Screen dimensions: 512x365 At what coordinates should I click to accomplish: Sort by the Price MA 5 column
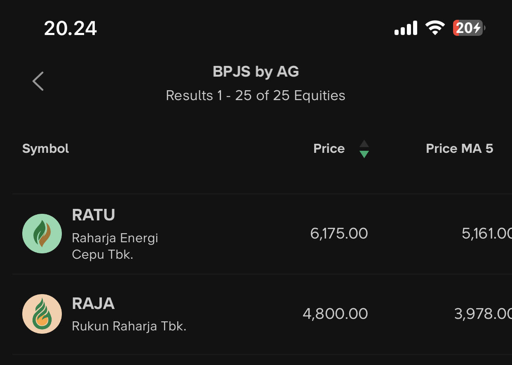tap(459, 149)
